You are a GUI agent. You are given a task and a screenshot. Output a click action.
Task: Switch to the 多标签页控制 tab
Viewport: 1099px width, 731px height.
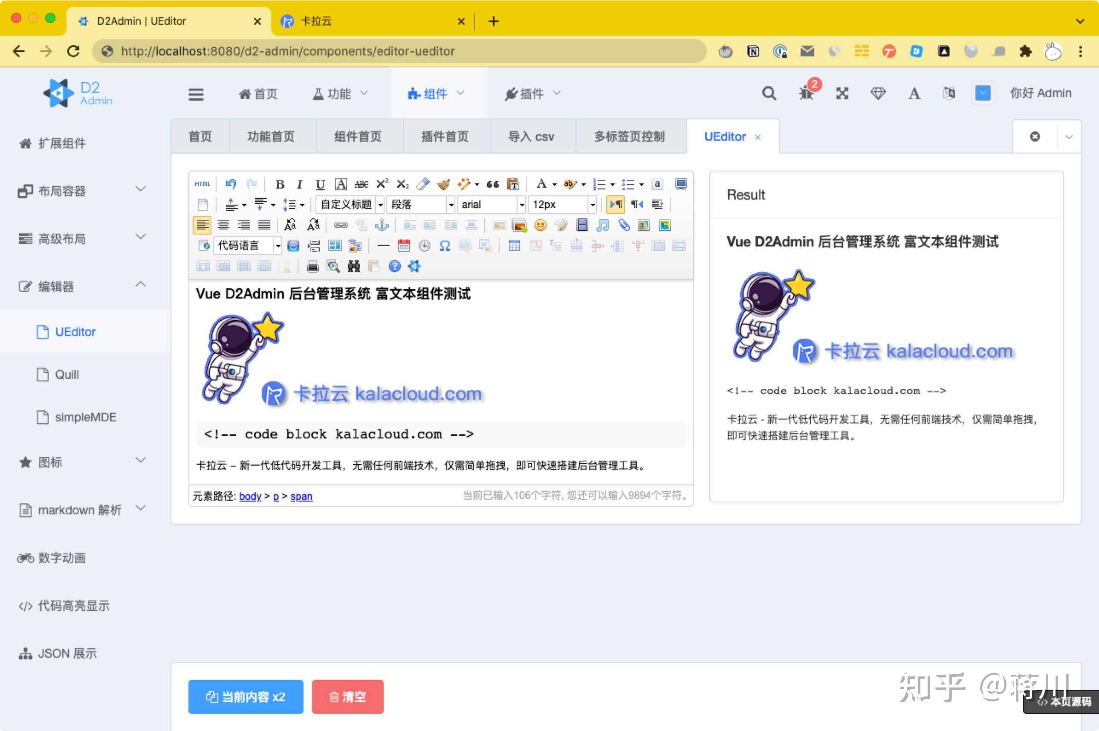pyautogui.click(x=630, y=136)
